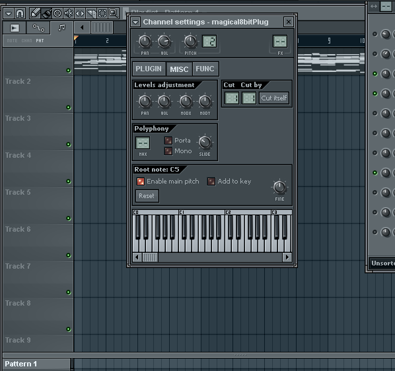Toggle the snap magnet in playlist toolbar
The width and height of the screenshot is (395, 371).
click(x=20, y=13)
